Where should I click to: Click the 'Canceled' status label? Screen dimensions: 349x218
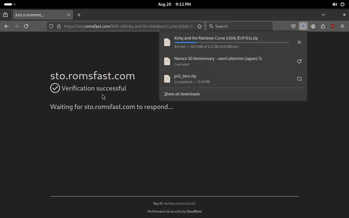182,65
